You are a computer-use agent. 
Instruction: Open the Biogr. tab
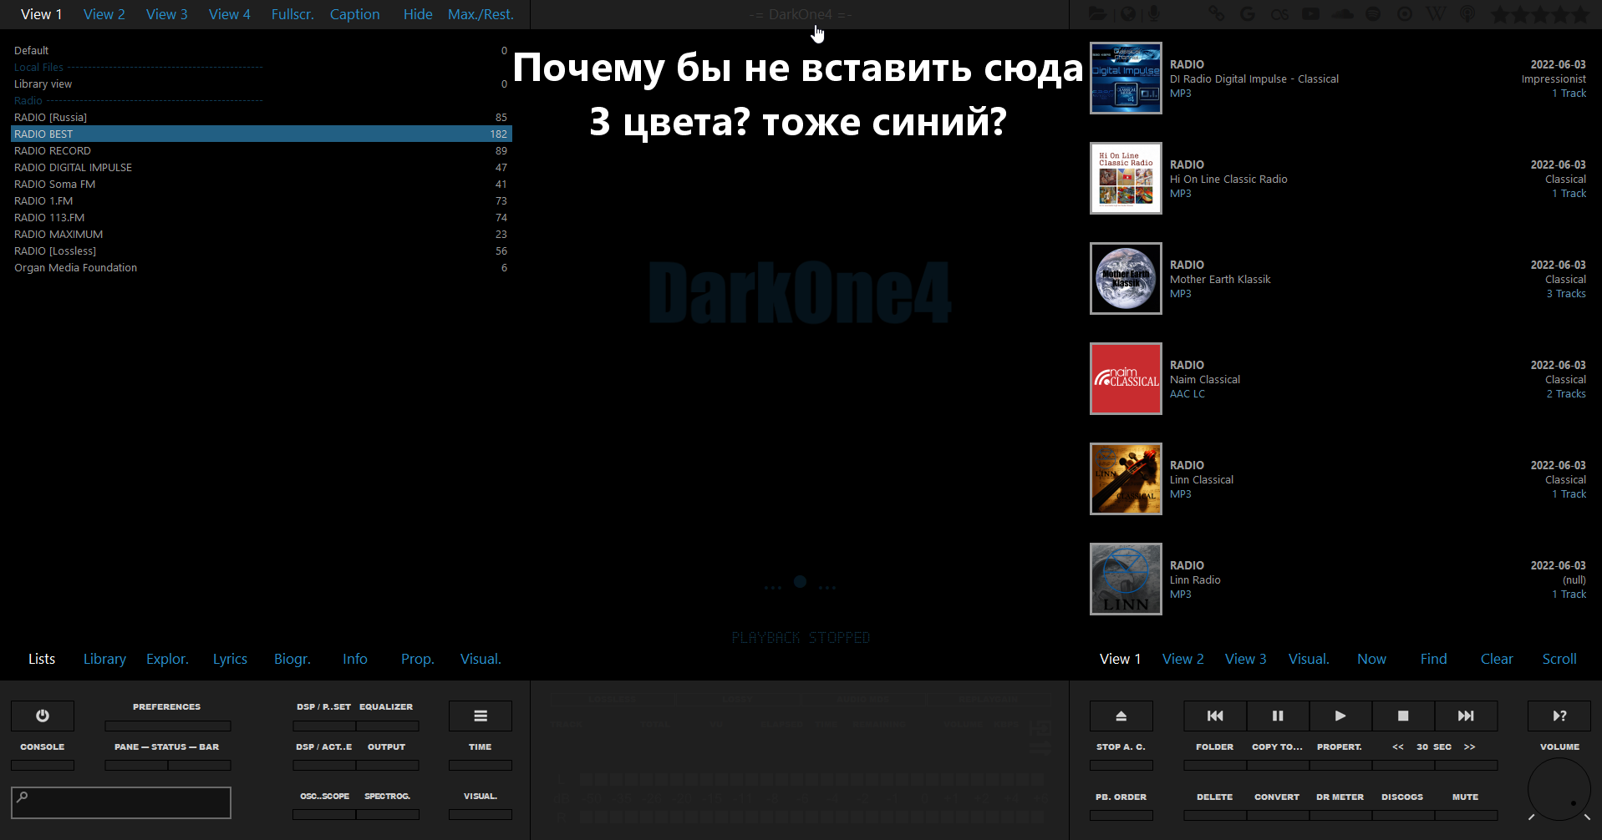point(292,659)
